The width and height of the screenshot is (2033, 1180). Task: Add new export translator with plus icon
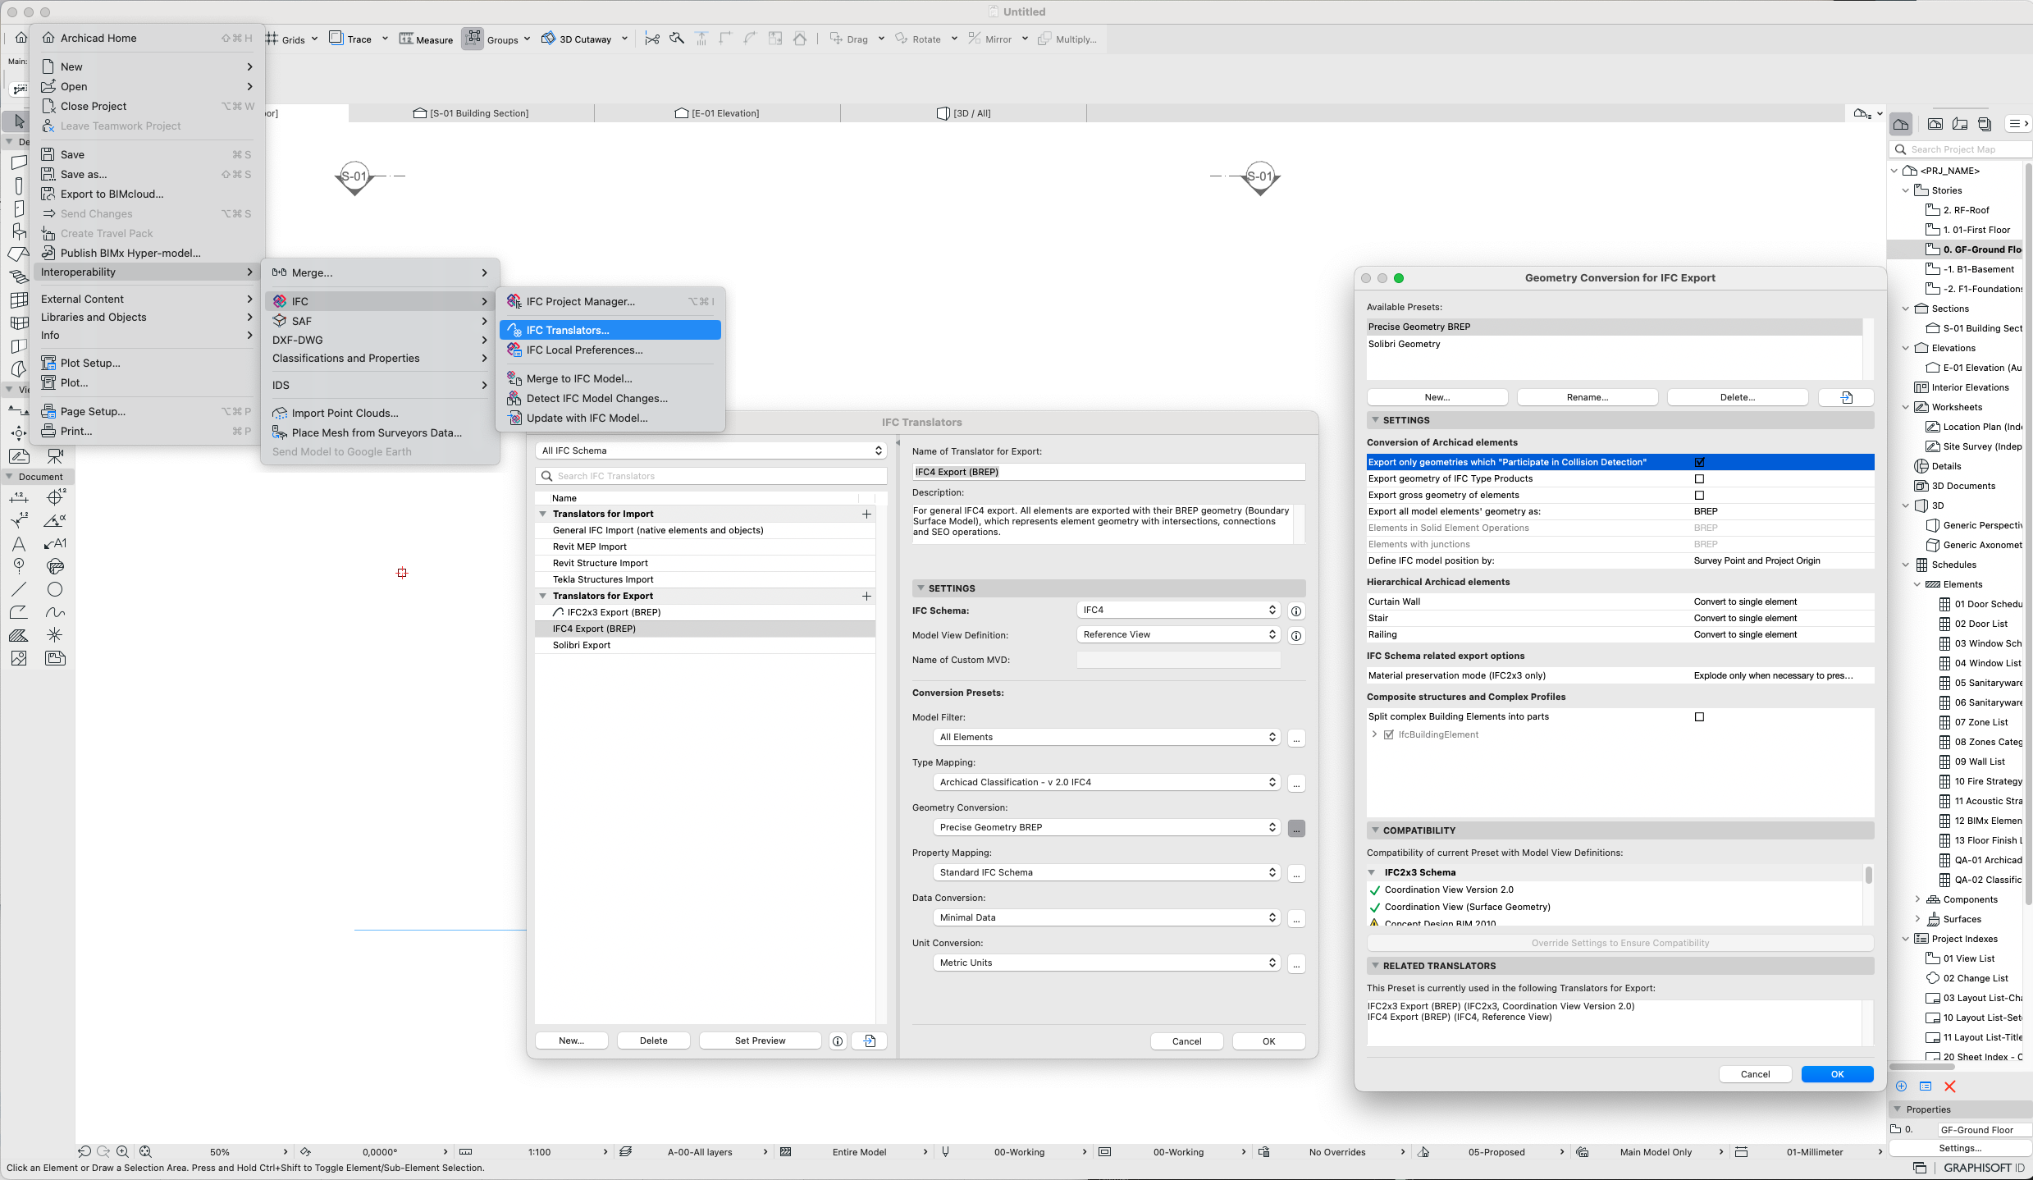[x=866, y=596]
